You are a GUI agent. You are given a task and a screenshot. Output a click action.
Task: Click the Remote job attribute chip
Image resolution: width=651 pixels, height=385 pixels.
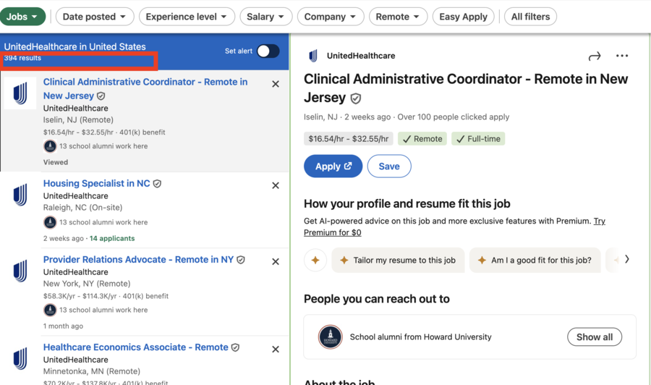[422, 139]
